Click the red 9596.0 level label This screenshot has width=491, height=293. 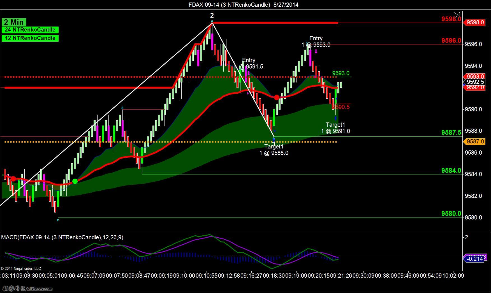(x=451, y=41)
